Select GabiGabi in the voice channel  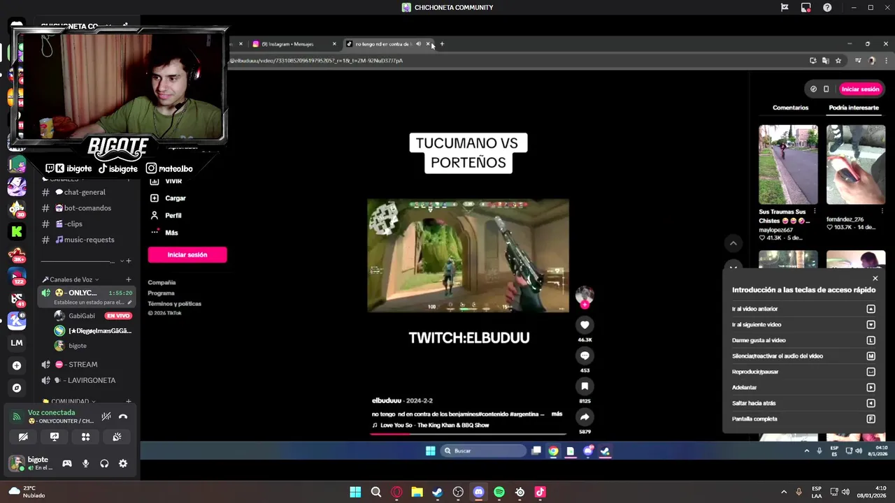pyautogui.click(x=82, y=316)
